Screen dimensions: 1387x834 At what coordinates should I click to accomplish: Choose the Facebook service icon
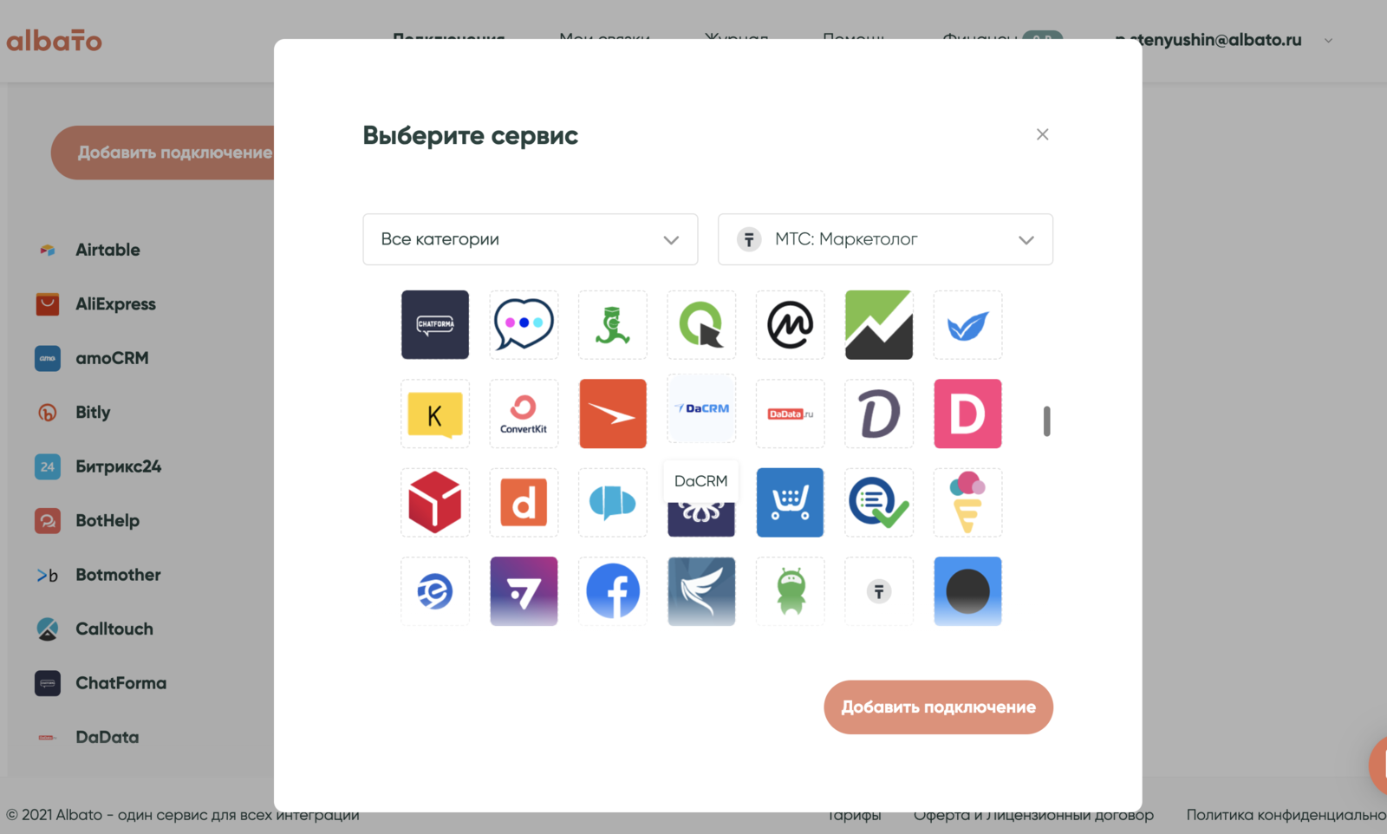pos(613,591)
